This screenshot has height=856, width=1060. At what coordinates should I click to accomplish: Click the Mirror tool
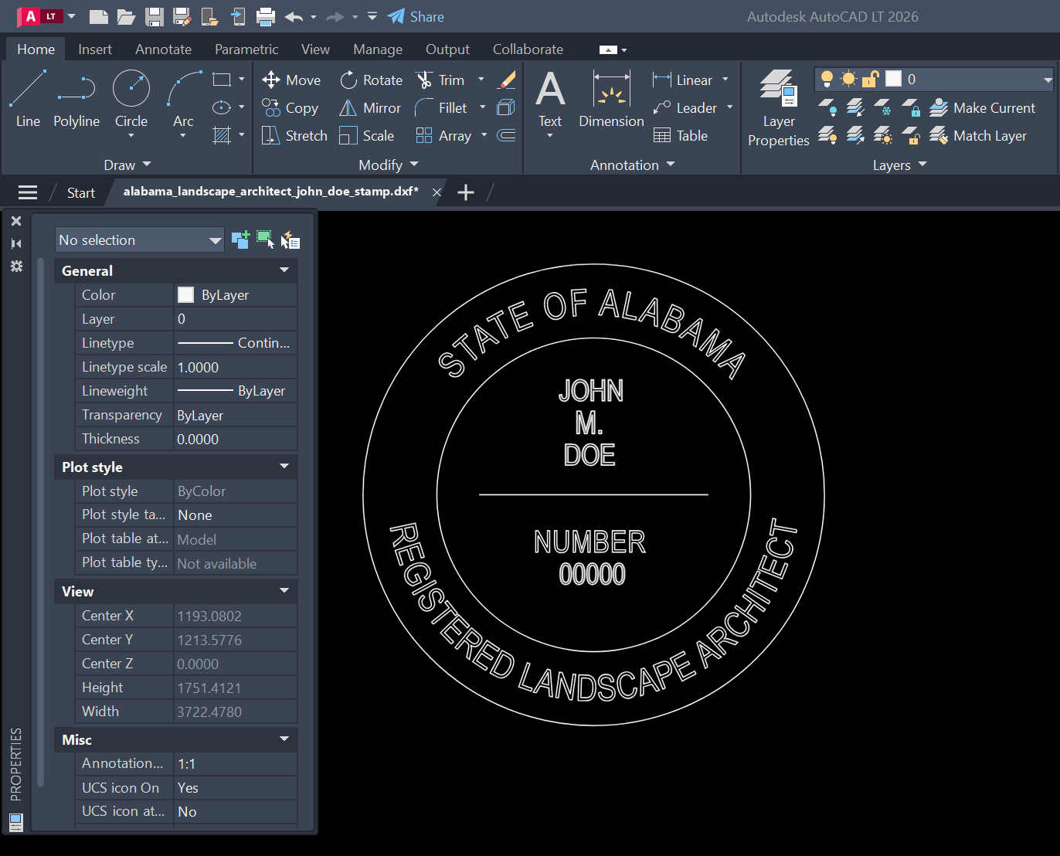tap(370, 107)
